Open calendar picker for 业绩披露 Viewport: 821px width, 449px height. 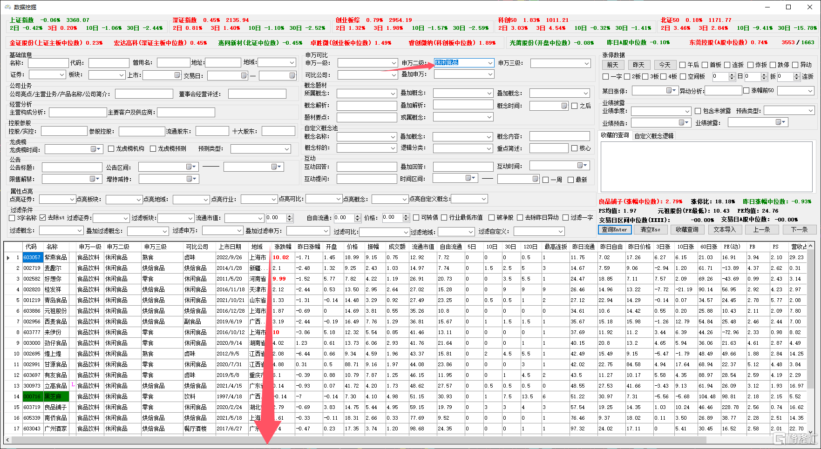[780, 122]
